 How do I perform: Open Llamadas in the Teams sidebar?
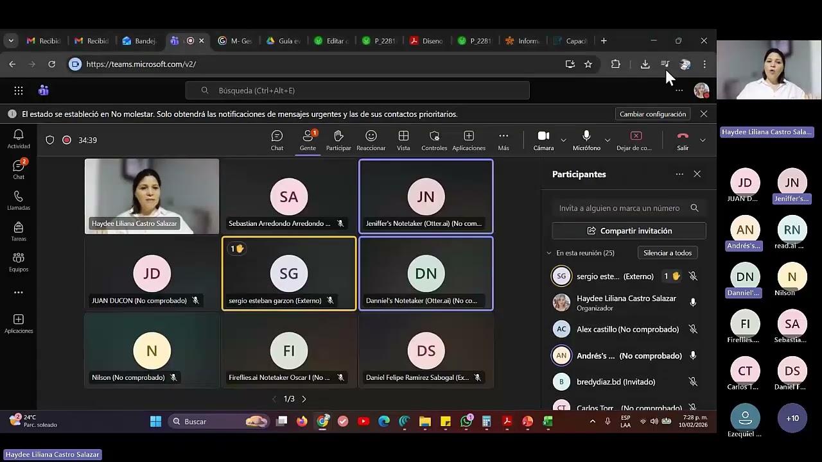(x=19, y=200)
